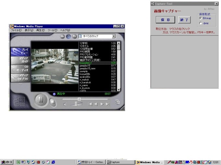Click 終了 button in Capture-Tool

[184, 20]
